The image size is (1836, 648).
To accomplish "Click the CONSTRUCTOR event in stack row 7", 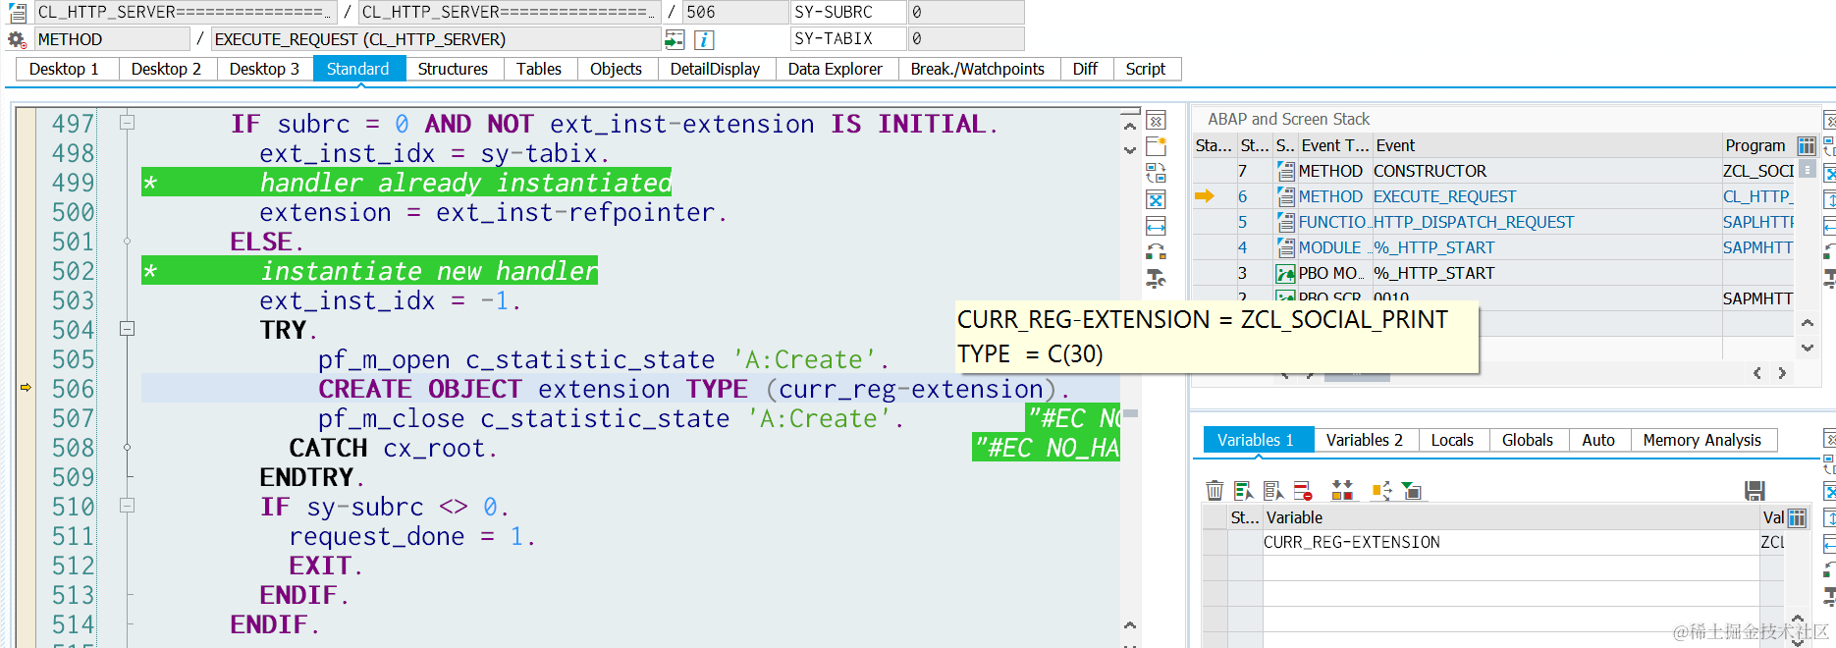I will click(1430, 171).
